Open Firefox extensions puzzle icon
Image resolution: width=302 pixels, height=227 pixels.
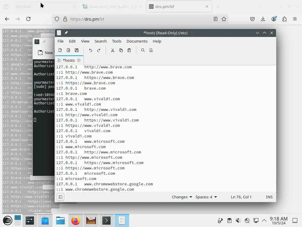point(284,19)
